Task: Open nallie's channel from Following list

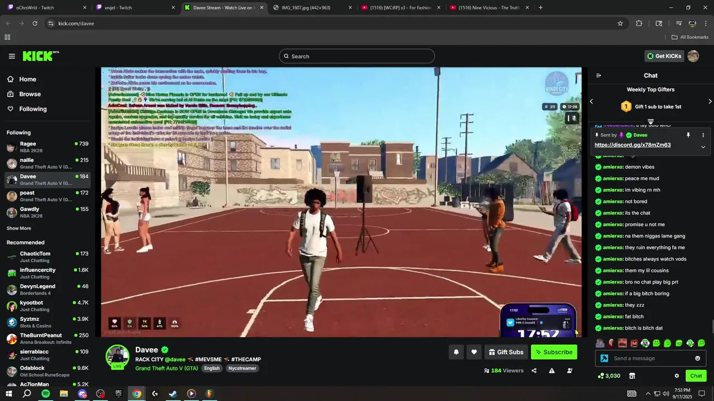Action: tap(47, 163)
